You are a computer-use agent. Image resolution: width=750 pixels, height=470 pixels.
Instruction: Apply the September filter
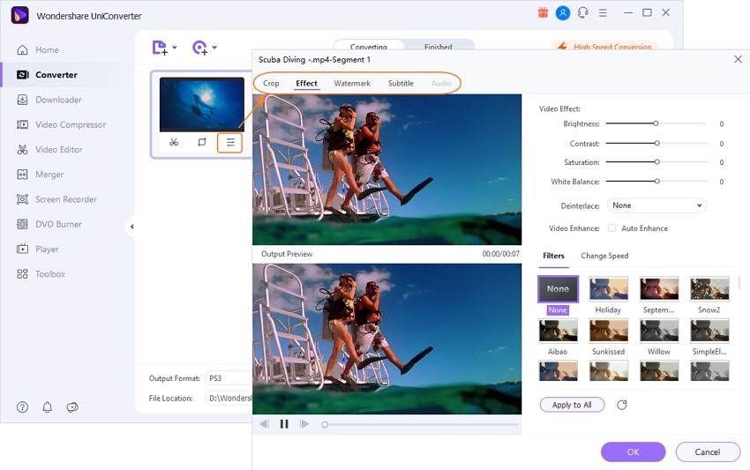tap(659, 288)
